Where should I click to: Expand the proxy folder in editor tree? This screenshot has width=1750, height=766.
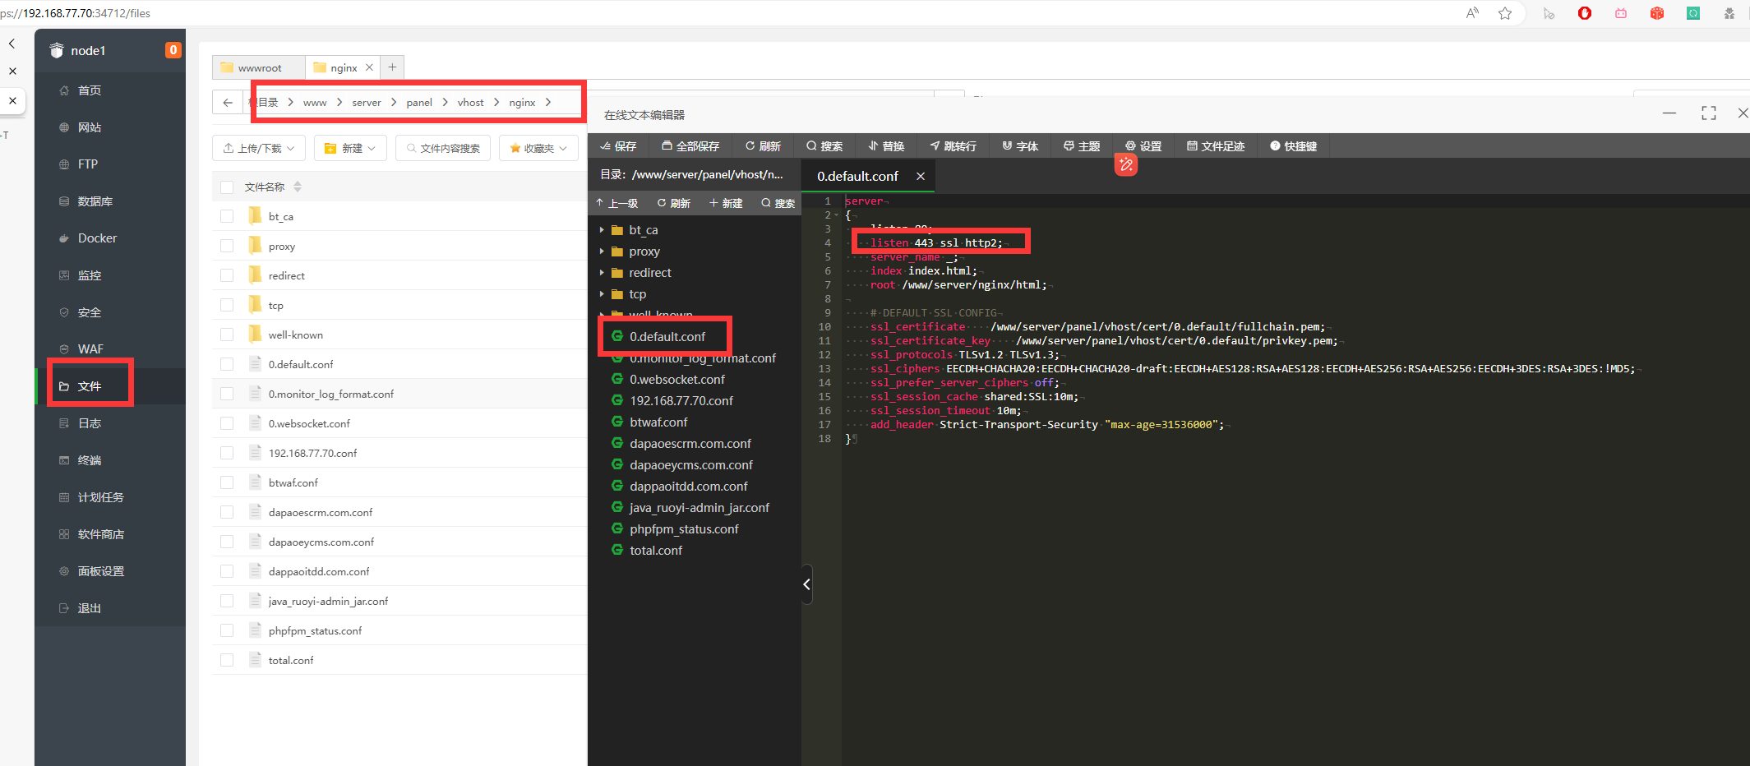coord(602,251)
